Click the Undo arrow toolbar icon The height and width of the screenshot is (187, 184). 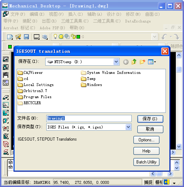click(x=164, y=37)
